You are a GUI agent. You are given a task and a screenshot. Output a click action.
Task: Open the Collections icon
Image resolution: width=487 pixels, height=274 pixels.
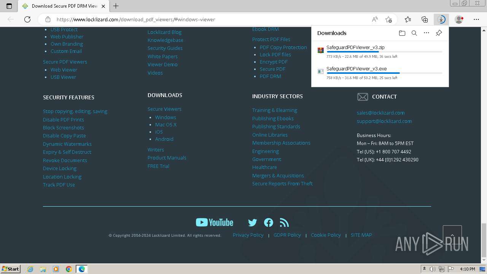pos(425,19)
